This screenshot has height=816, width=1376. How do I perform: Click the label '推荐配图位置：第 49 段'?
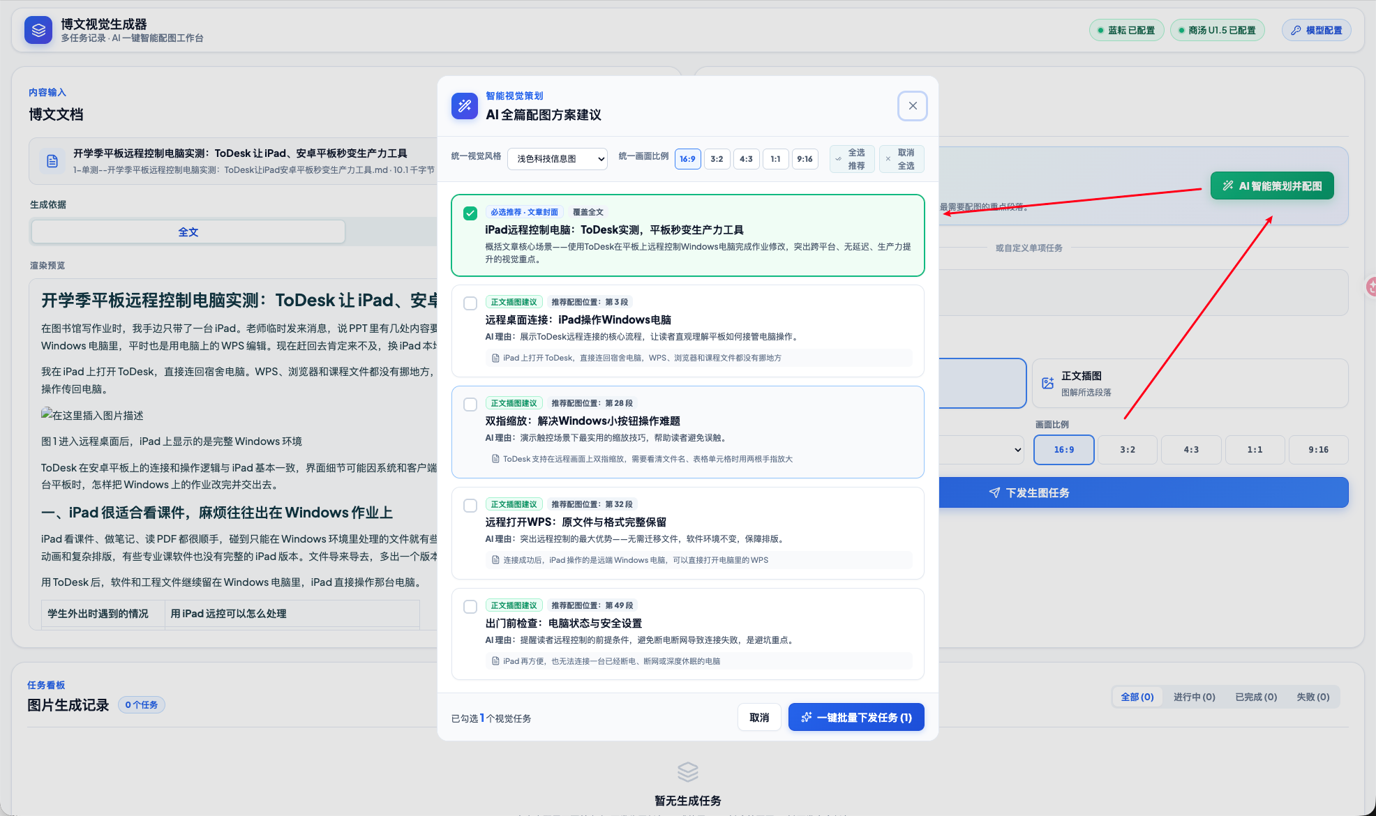tap(592, 605)
